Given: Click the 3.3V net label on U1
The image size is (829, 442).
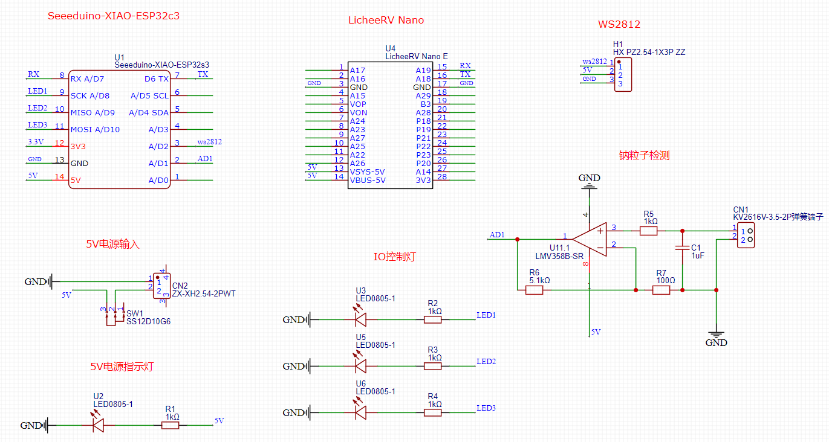Looking at the screenshot, I should point(36,142).
